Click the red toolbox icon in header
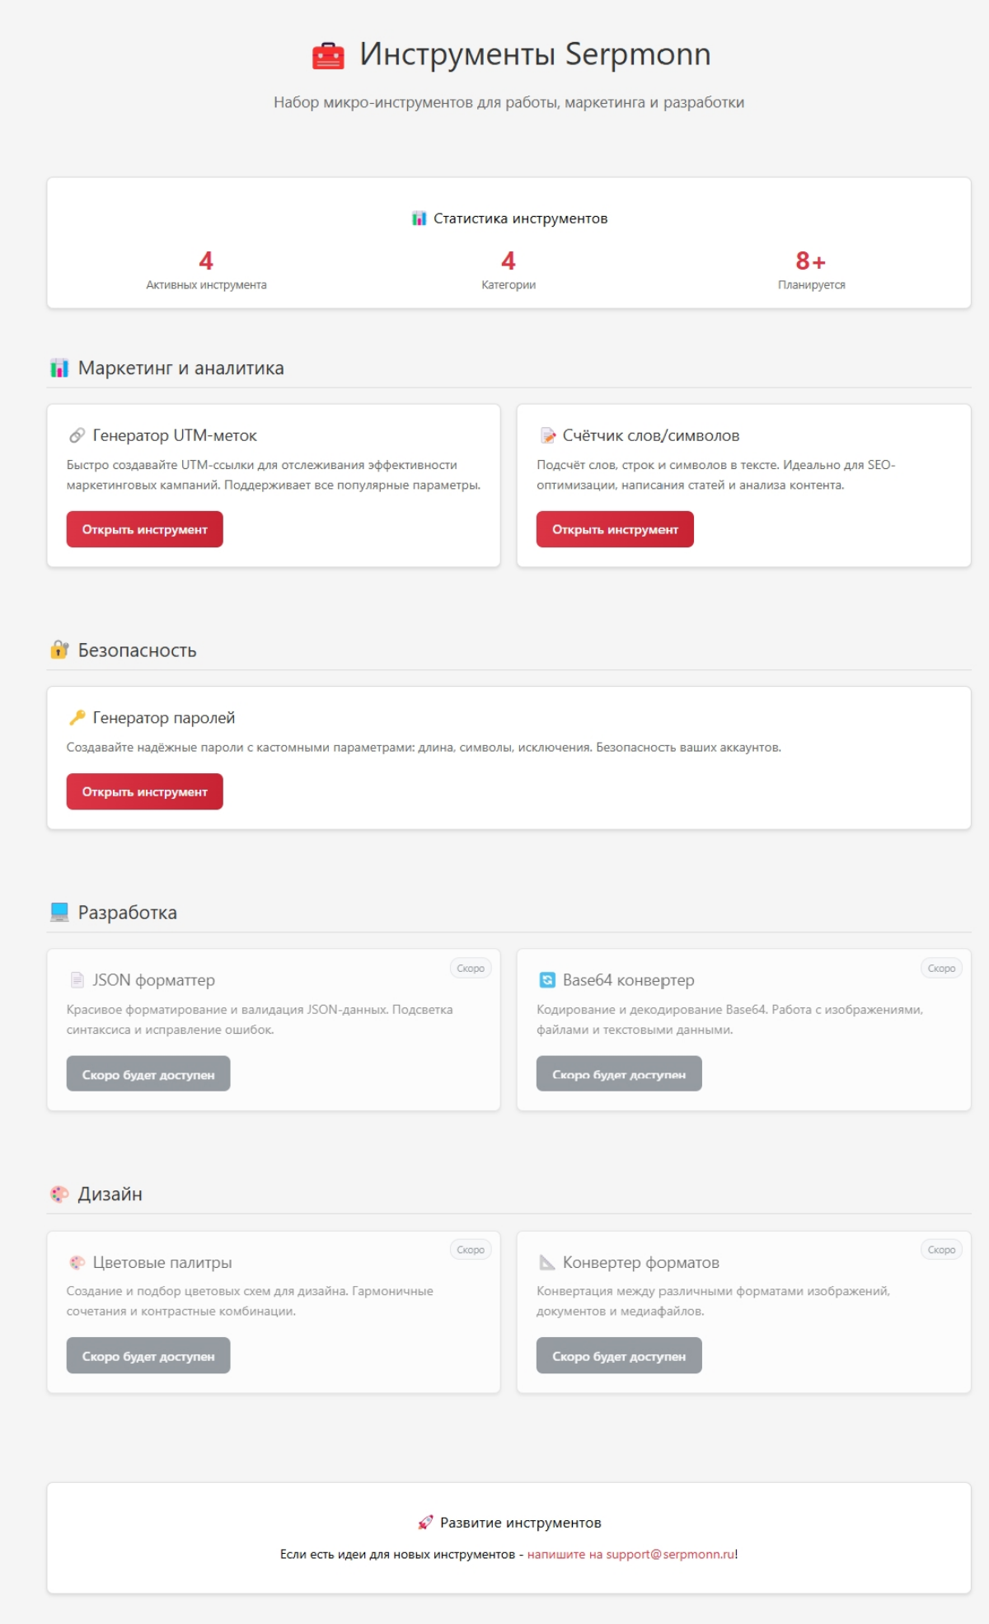Image resolution: width=989 pixels, height=1624 pixels. coord(328,56)
